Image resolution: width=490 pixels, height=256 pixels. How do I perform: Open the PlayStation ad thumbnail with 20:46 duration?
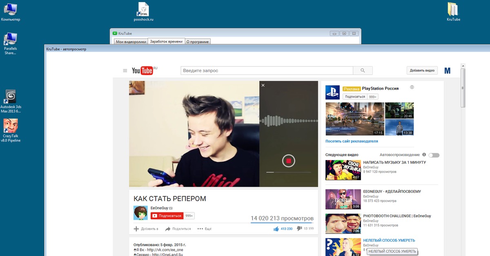point(399,110)
